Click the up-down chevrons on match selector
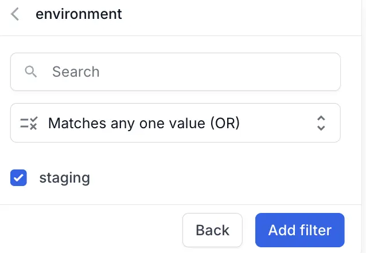Screen dimensions: 366x253 (x=321, y=122)
